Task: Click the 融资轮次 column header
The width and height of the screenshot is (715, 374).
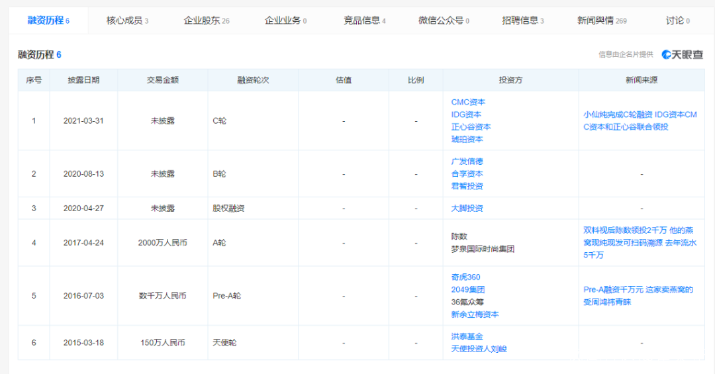Action: click(253, 80)
